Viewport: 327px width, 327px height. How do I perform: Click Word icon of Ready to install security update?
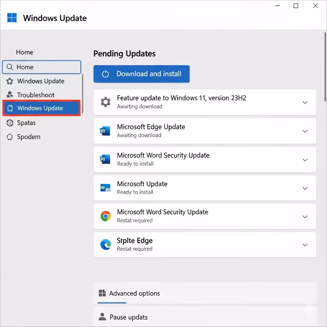coord(105,159)
